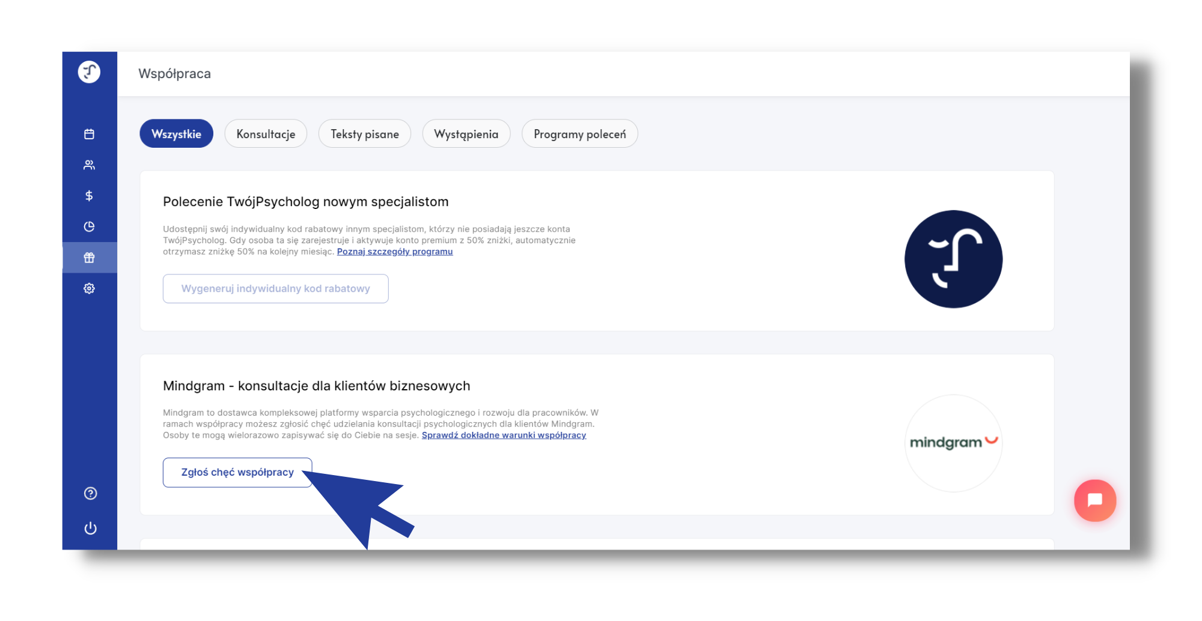1202x621 pixels.
Task: Select the gift (Współpraca) icon in the sidebar
Action: [x=89, y=258]
